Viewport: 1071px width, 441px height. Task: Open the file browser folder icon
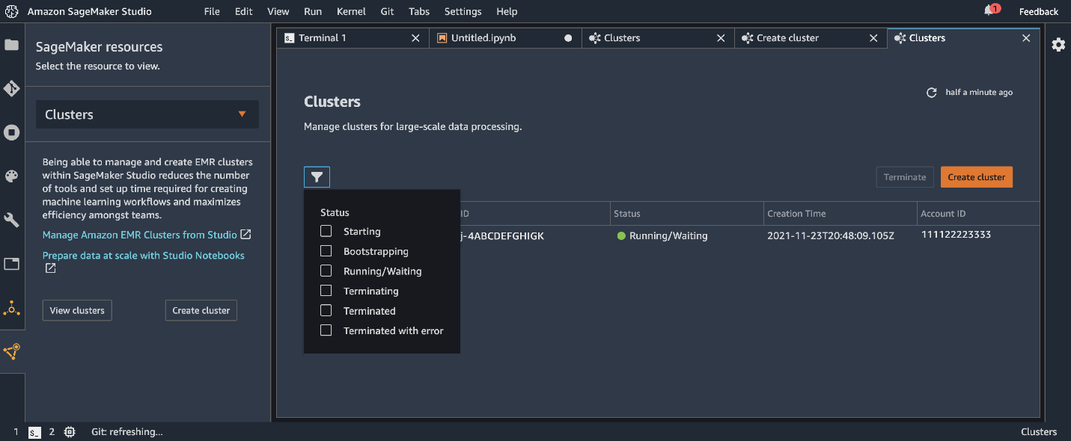(x=11, y=45)
